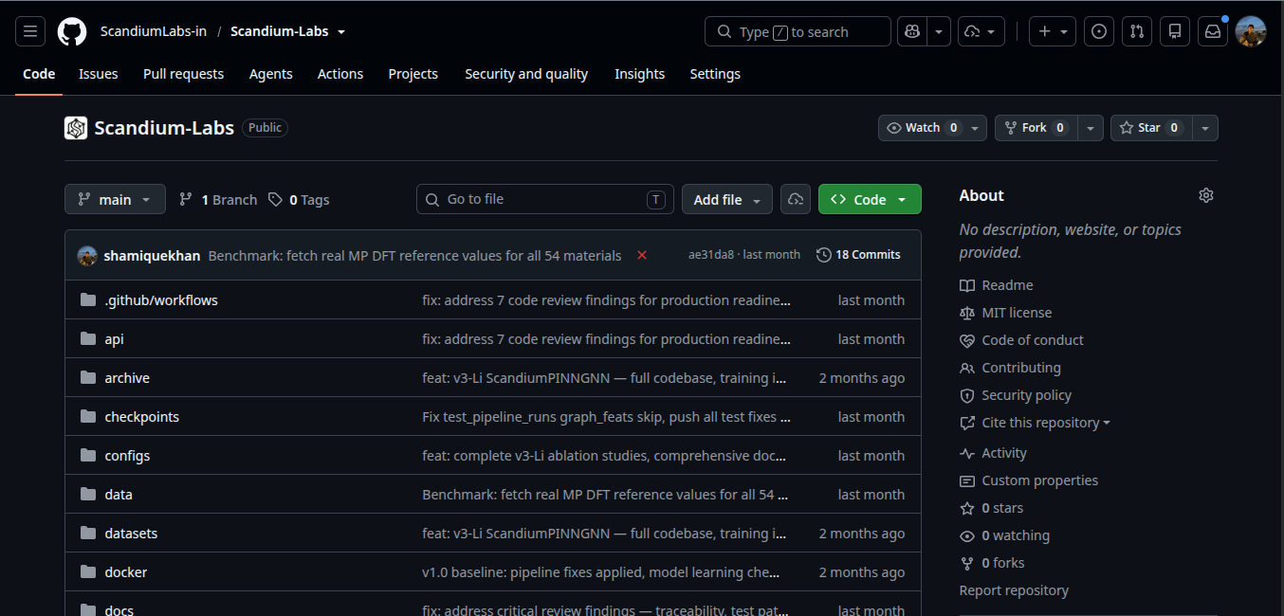Open the checkpoints folder
1284x616 pixels.
(142, 417)
